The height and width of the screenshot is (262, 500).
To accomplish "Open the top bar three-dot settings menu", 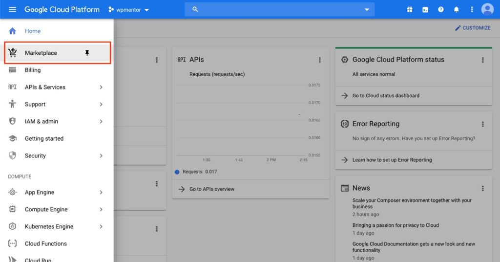I will tap(472, 9).
